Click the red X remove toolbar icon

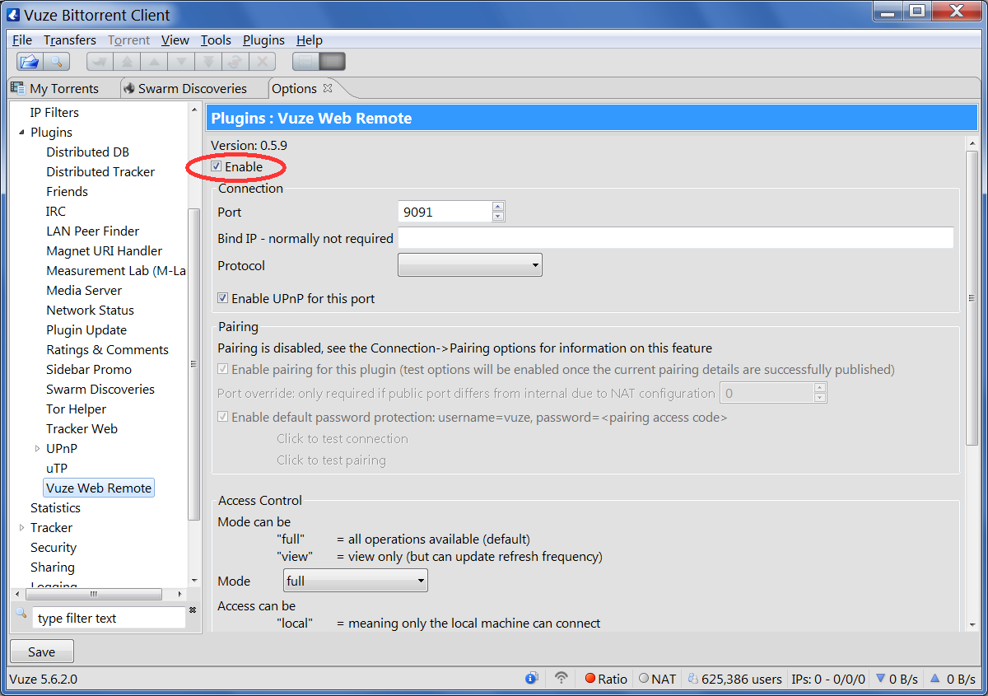(x=263, y=61)
